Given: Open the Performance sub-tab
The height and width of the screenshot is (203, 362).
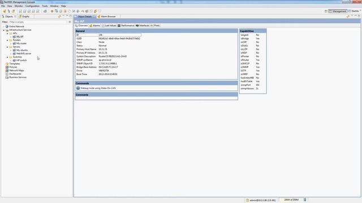Looking at the screenshot, I should [126, 25].
